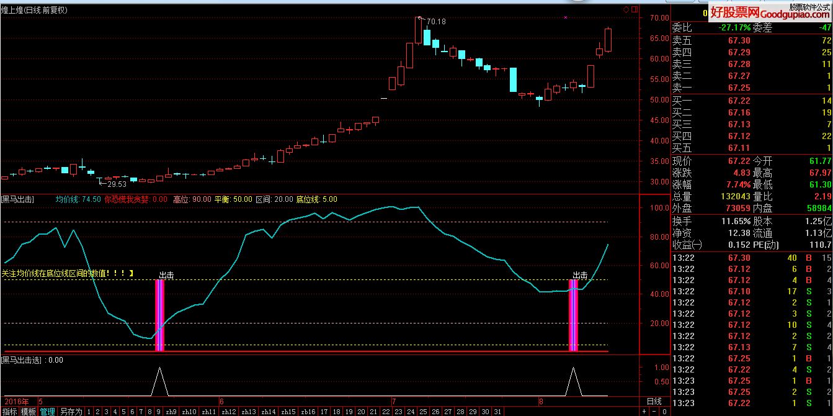
Task: Select indicator slot zh9 in bottom bar
Action: 171,411
